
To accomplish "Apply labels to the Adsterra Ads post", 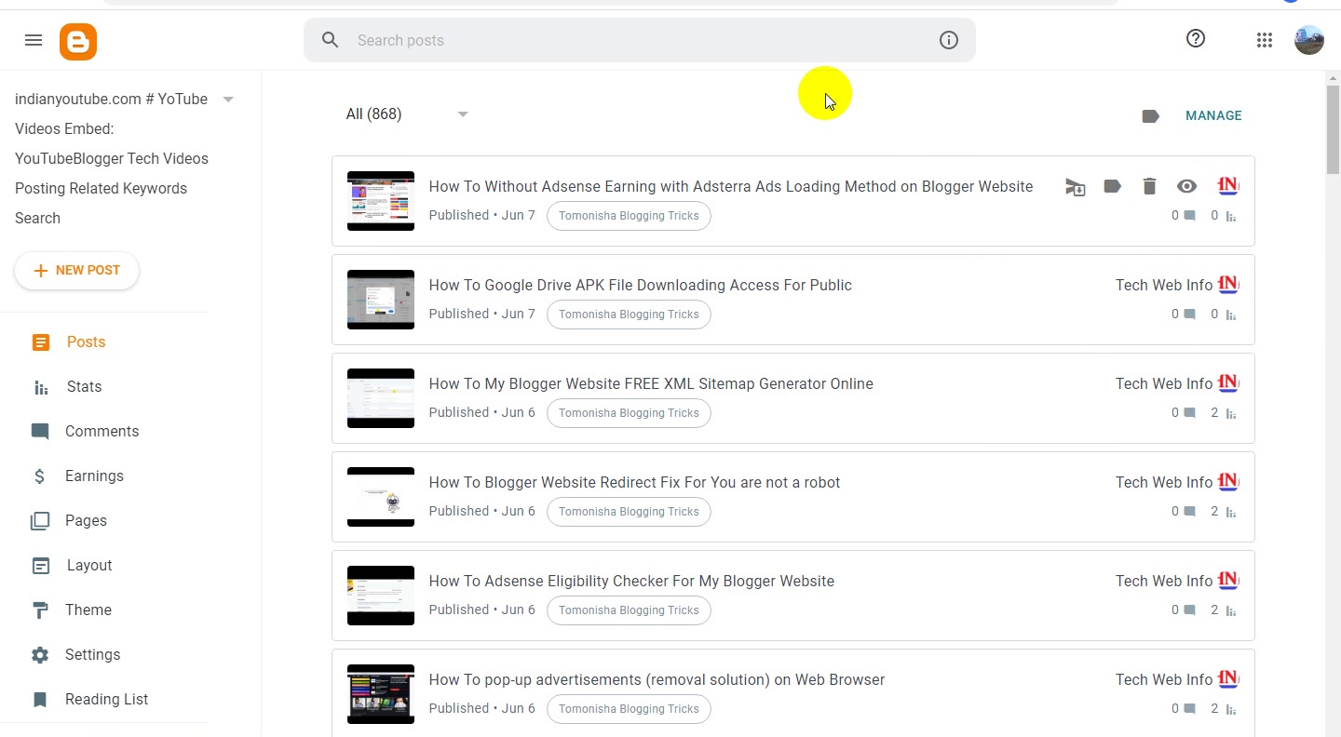I will (x=1112, y=187).
